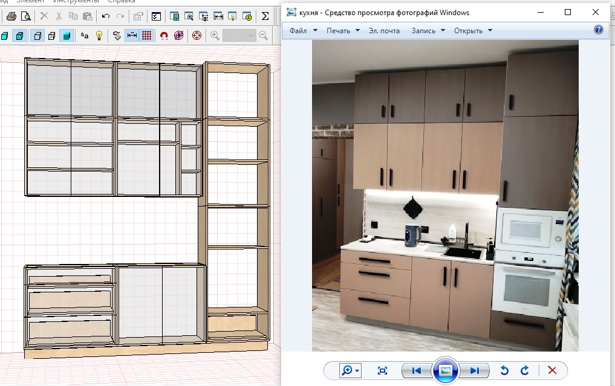Select the hidden-line box view icon
The image size is (615, 386).
pos(52,36)
